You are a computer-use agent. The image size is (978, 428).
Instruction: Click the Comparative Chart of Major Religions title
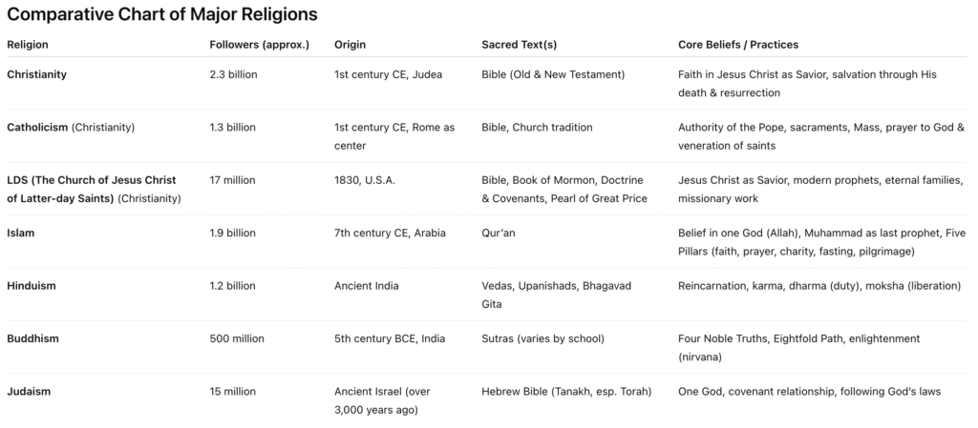tap(162, 14)
